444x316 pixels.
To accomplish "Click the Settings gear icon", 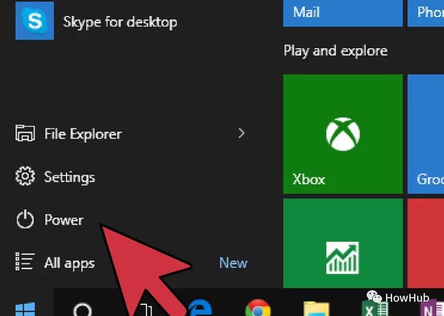I will [x=25, y=176].
